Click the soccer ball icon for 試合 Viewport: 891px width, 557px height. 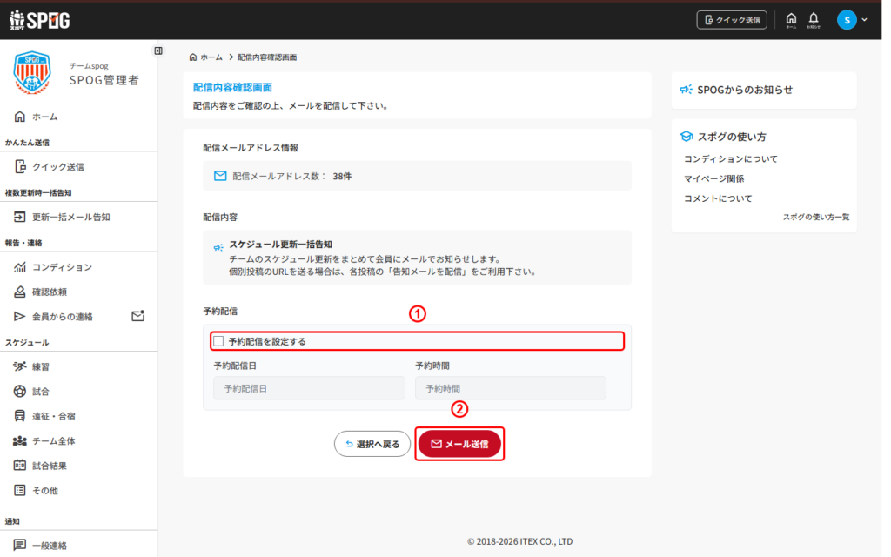click(20, 391)
